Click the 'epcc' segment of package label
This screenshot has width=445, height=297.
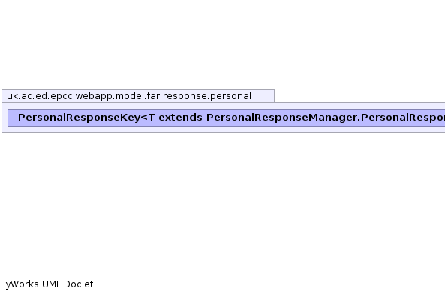[62, 96]
